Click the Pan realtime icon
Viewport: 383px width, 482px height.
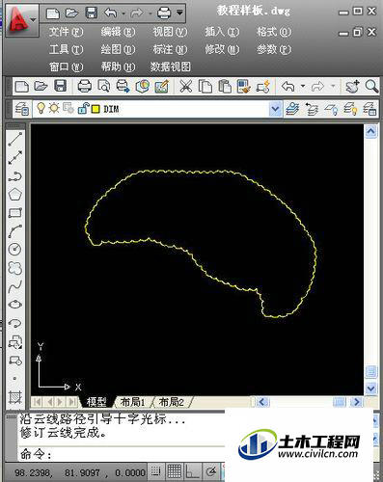coord(352,87)
